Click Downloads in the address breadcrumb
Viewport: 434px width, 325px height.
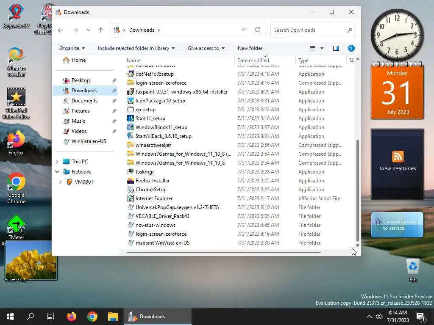tap(142, 30)
